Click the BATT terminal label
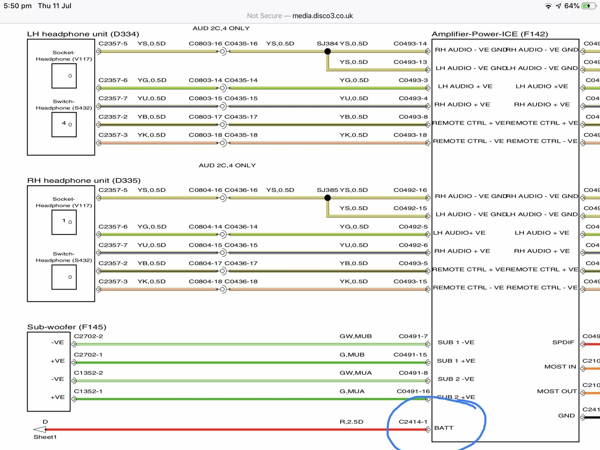The height and width of the screenshot is (450, 600). pyautogui.click(x=444, y=428)
